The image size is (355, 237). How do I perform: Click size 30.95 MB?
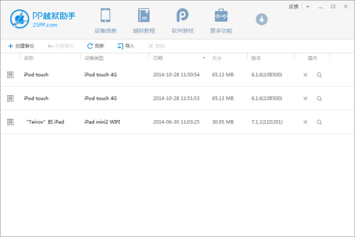[x=223, y=122]
